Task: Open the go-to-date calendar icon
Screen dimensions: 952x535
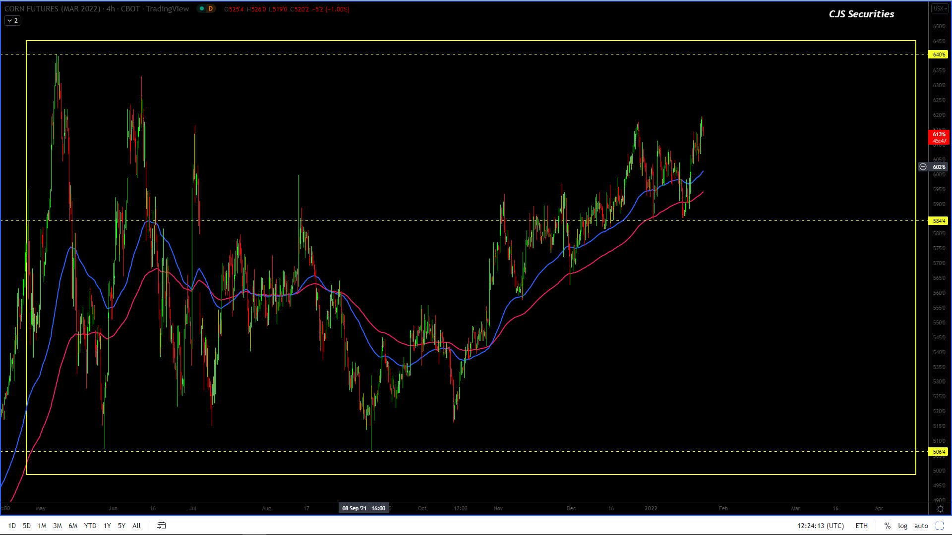Action: pyautogui.click(x=161, y=526)
